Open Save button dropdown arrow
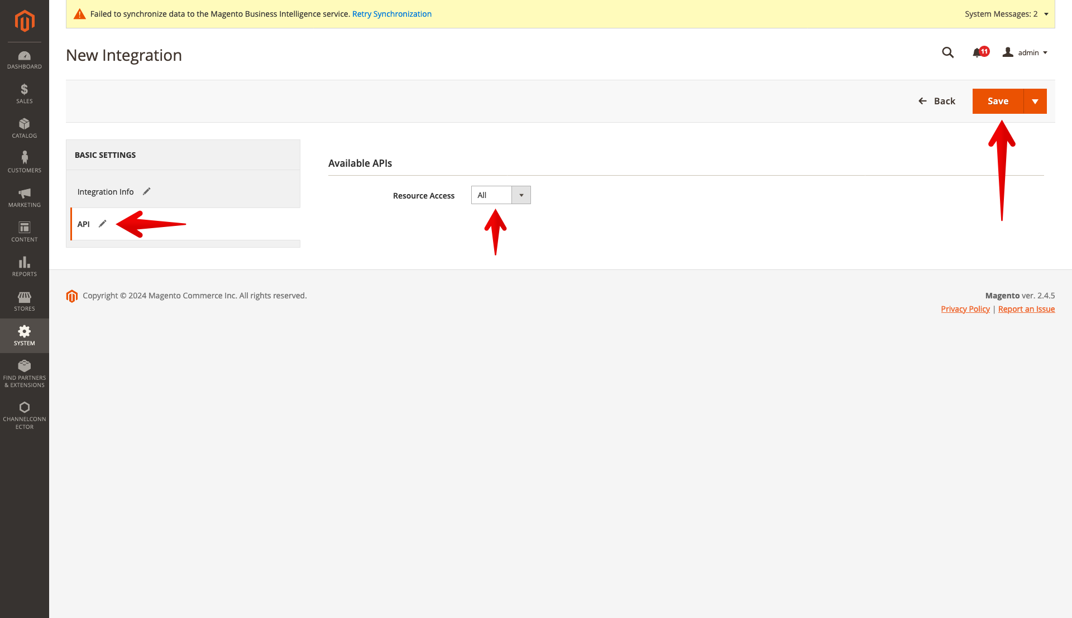Image resolution: width=1072 pixels, height=618 pixels. pyautogui.click(x=1035, y=101)
